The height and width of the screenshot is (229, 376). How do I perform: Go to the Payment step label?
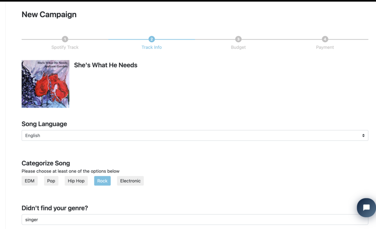click(325, 47)
